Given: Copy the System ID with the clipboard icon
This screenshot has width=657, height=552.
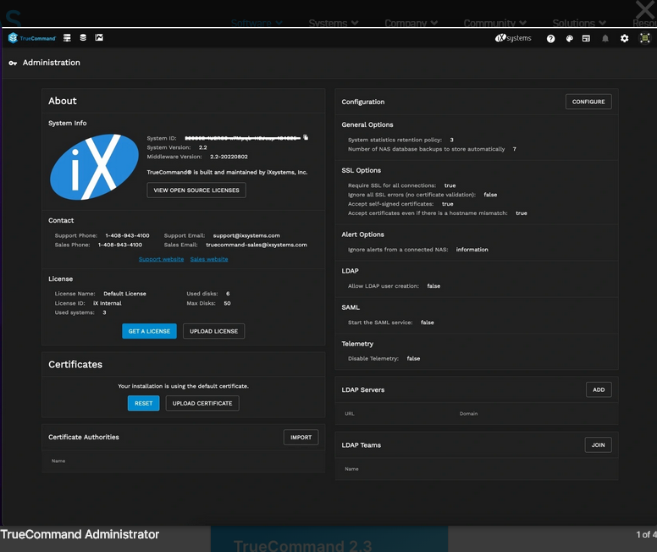Looking at the screenshot, I should tap(306, 137).
